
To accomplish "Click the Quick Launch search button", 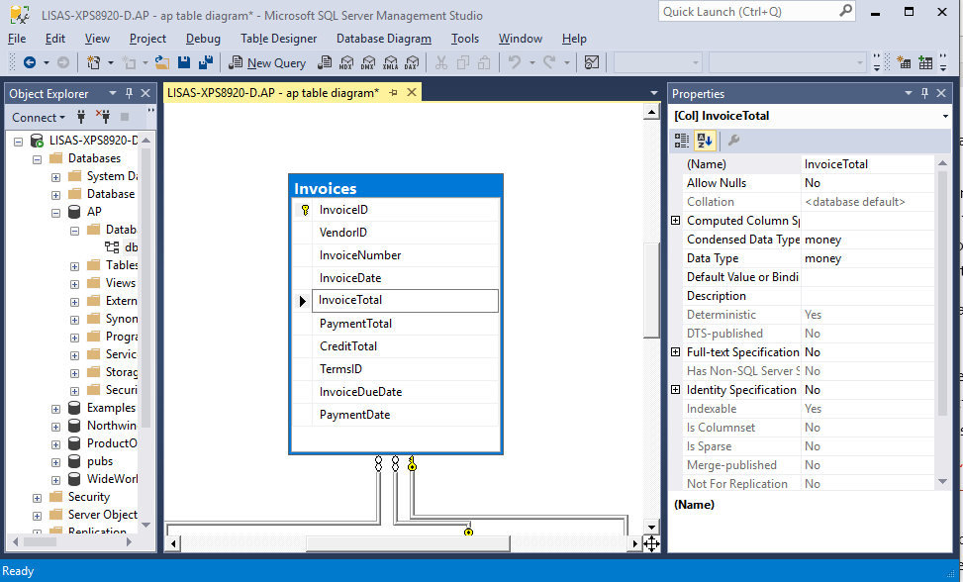I will 844,11.
